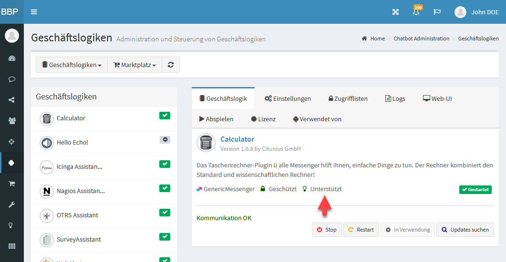506x262 pixels.
Task: Restart the Calculator plugin
Action: click(361, 230)
